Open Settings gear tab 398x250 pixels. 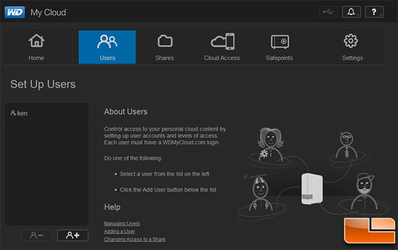tap(352, 47)
